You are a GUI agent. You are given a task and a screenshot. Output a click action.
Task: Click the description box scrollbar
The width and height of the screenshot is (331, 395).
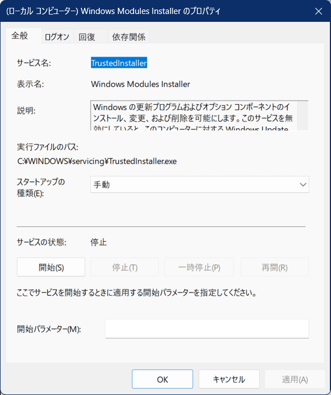[302, 115]
